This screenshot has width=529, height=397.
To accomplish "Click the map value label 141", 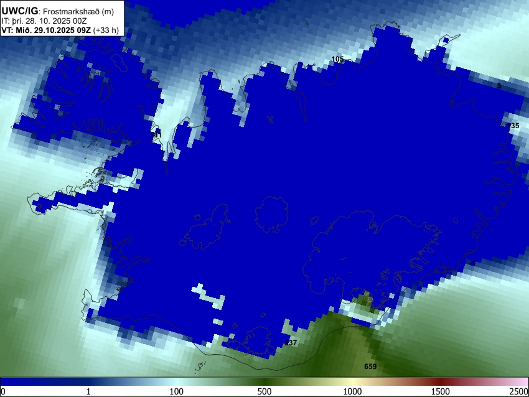I will tap(156, 135).
